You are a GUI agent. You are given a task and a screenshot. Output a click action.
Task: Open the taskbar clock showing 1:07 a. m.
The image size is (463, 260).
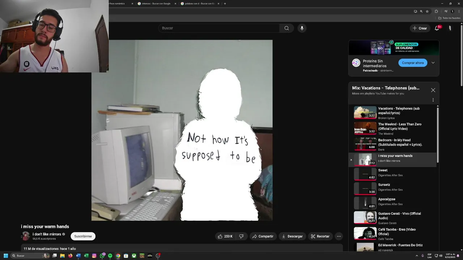[x=451, y=256]
